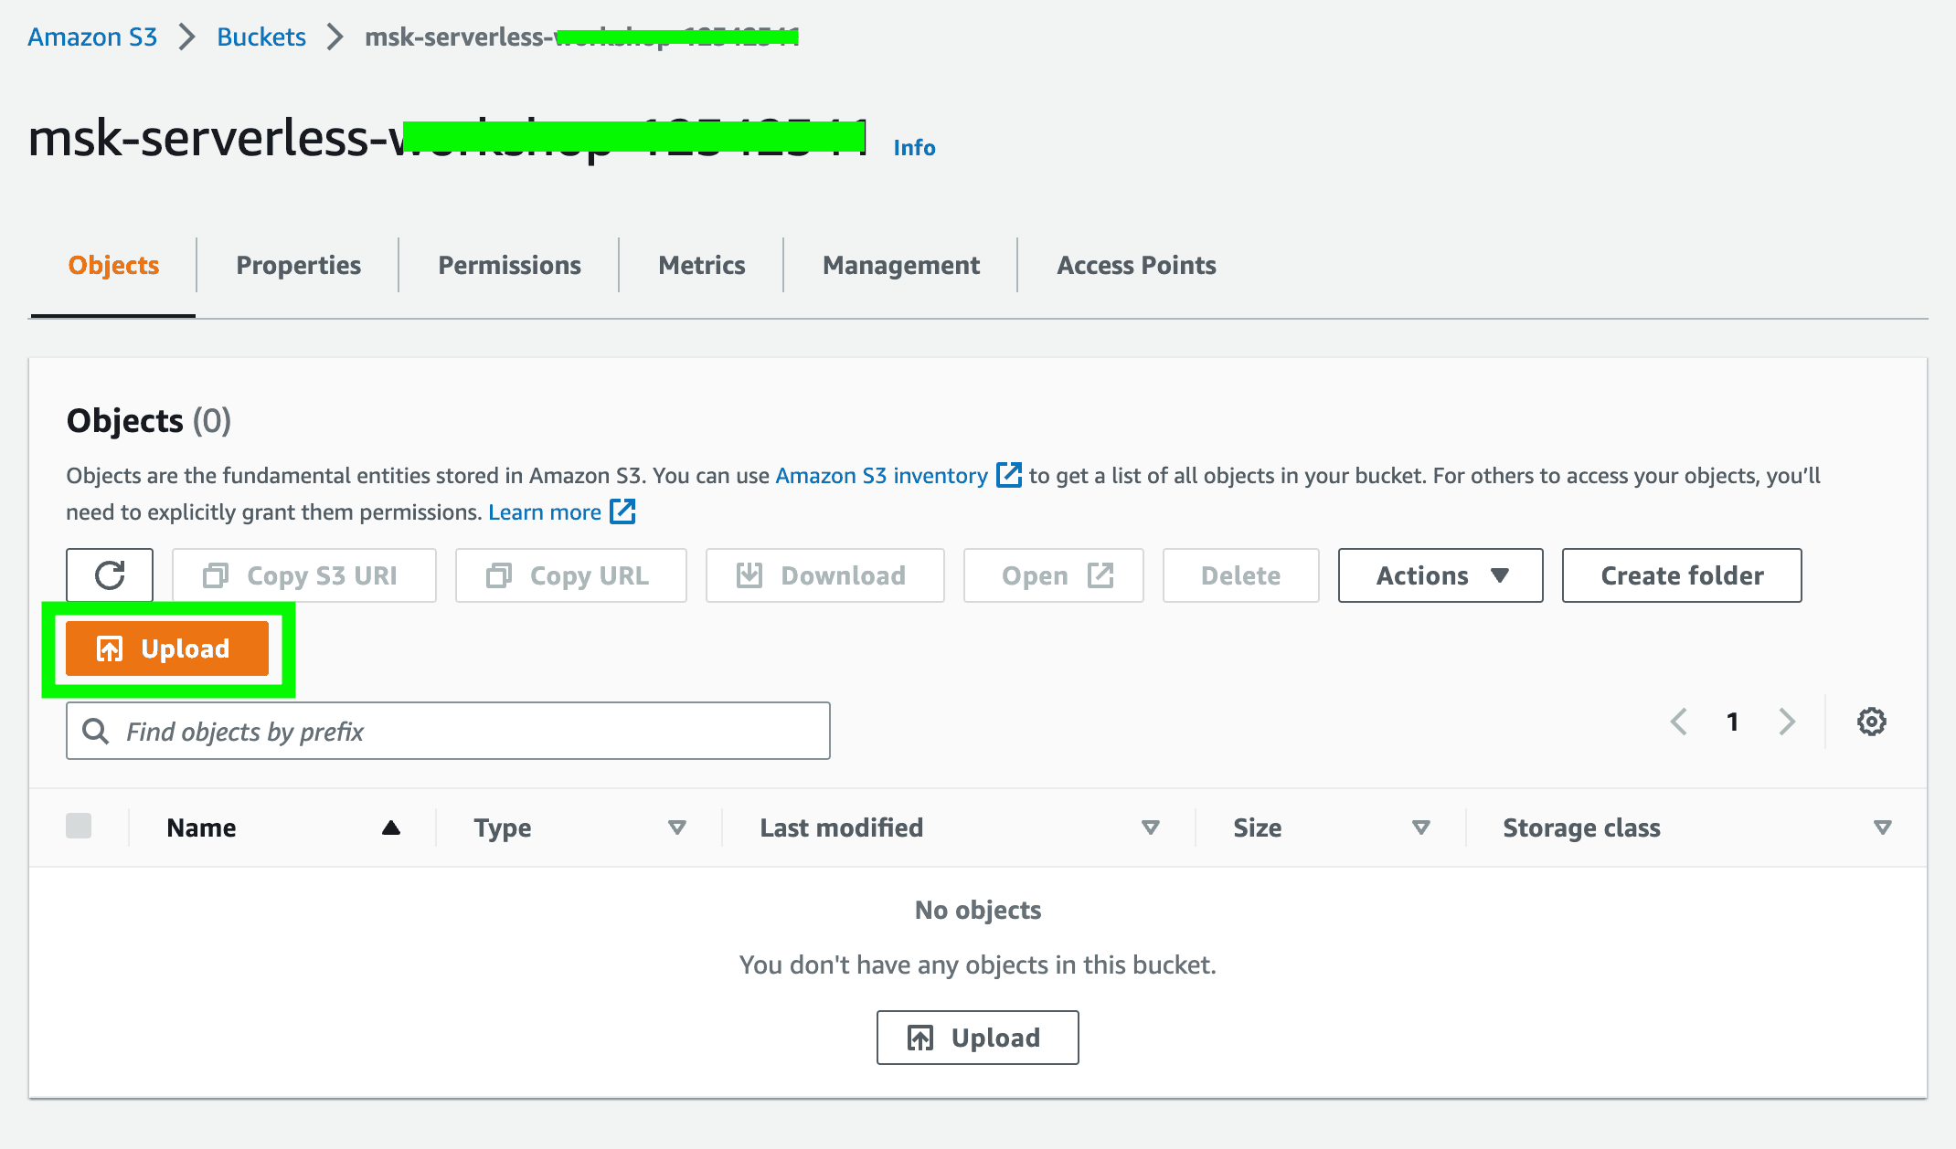This screenshot has width=1956, height=1149.
Task: Sort by Type column arrow
Action: 677,827
